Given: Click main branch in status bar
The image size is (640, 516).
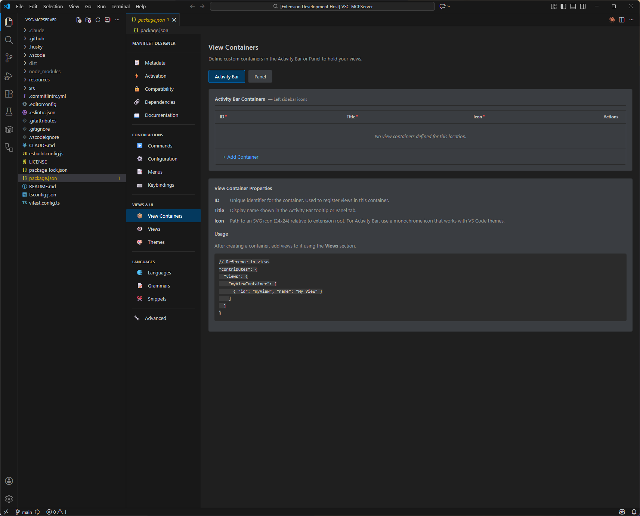Looking at the screenshot, I should [24, 512].
